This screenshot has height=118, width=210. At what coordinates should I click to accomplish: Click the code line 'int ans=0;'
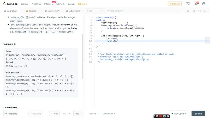pyautogui.click(x=112, y=38)
